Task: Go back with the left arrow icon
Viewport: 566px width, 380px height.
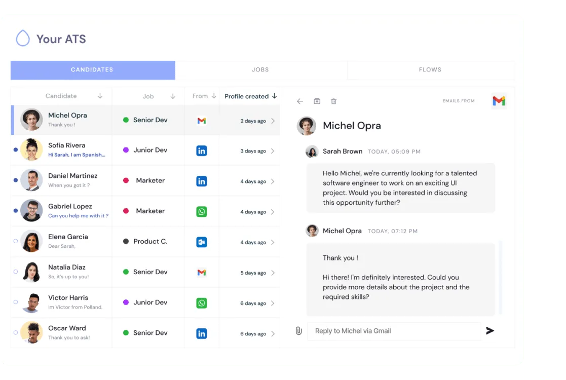Action: coord(300,101)
